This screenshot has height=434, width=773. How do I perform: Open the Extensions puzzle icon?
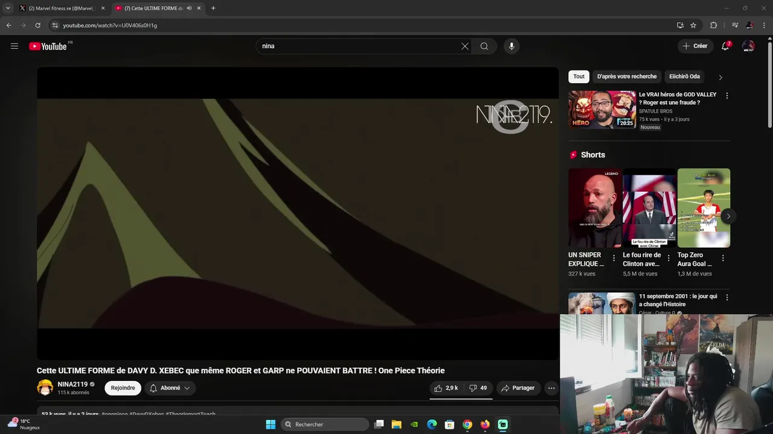[713, 25]
